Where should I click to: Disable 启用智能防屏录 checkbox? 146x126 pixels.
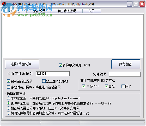pos(8,81)
